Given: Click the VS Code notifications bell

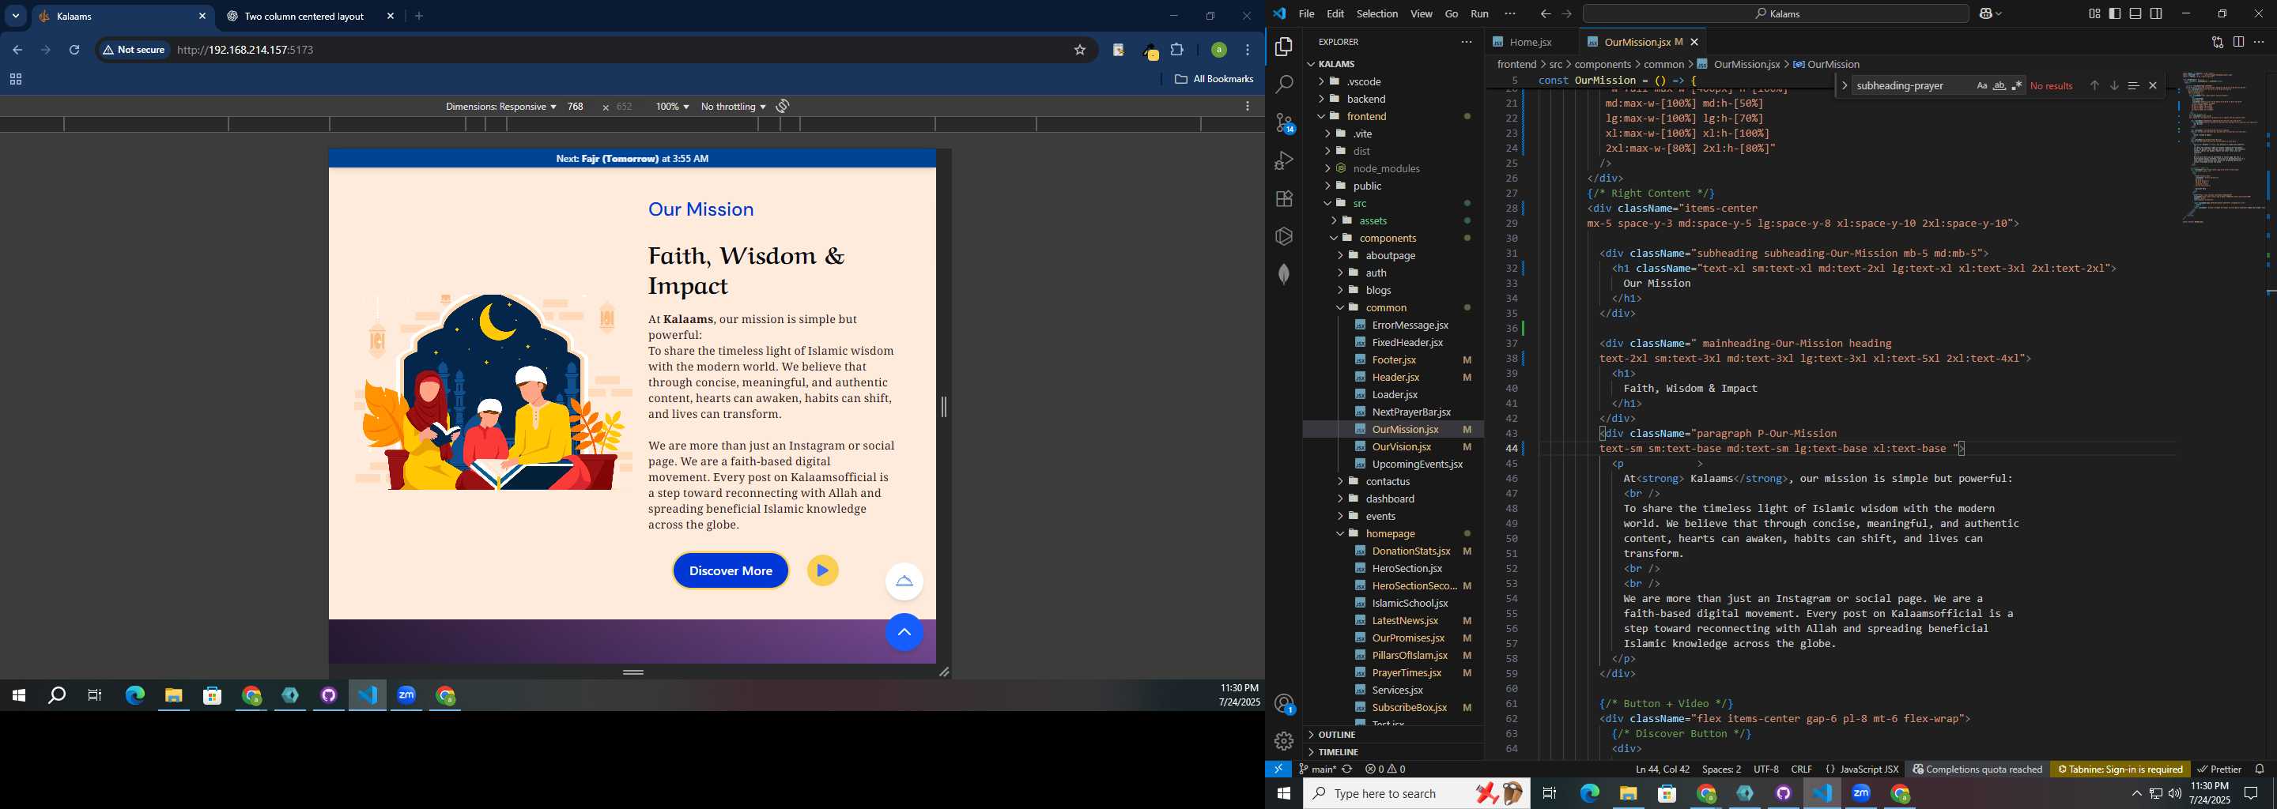Looking at the screenshot, I should (2260, 769).
